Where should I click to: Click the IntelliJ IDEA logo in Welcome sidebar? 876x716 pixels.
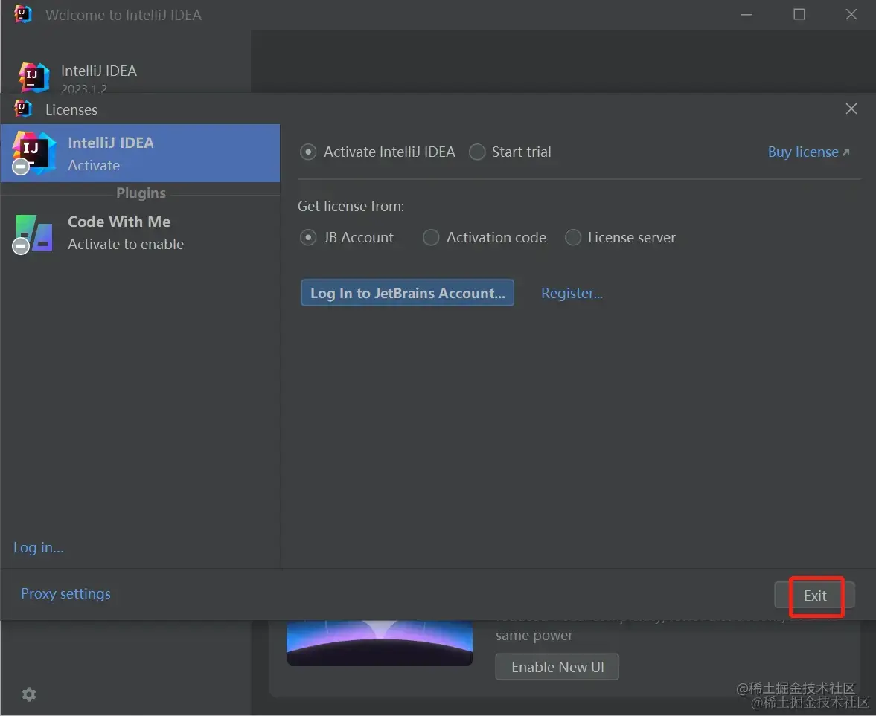[x=34, y=77]
